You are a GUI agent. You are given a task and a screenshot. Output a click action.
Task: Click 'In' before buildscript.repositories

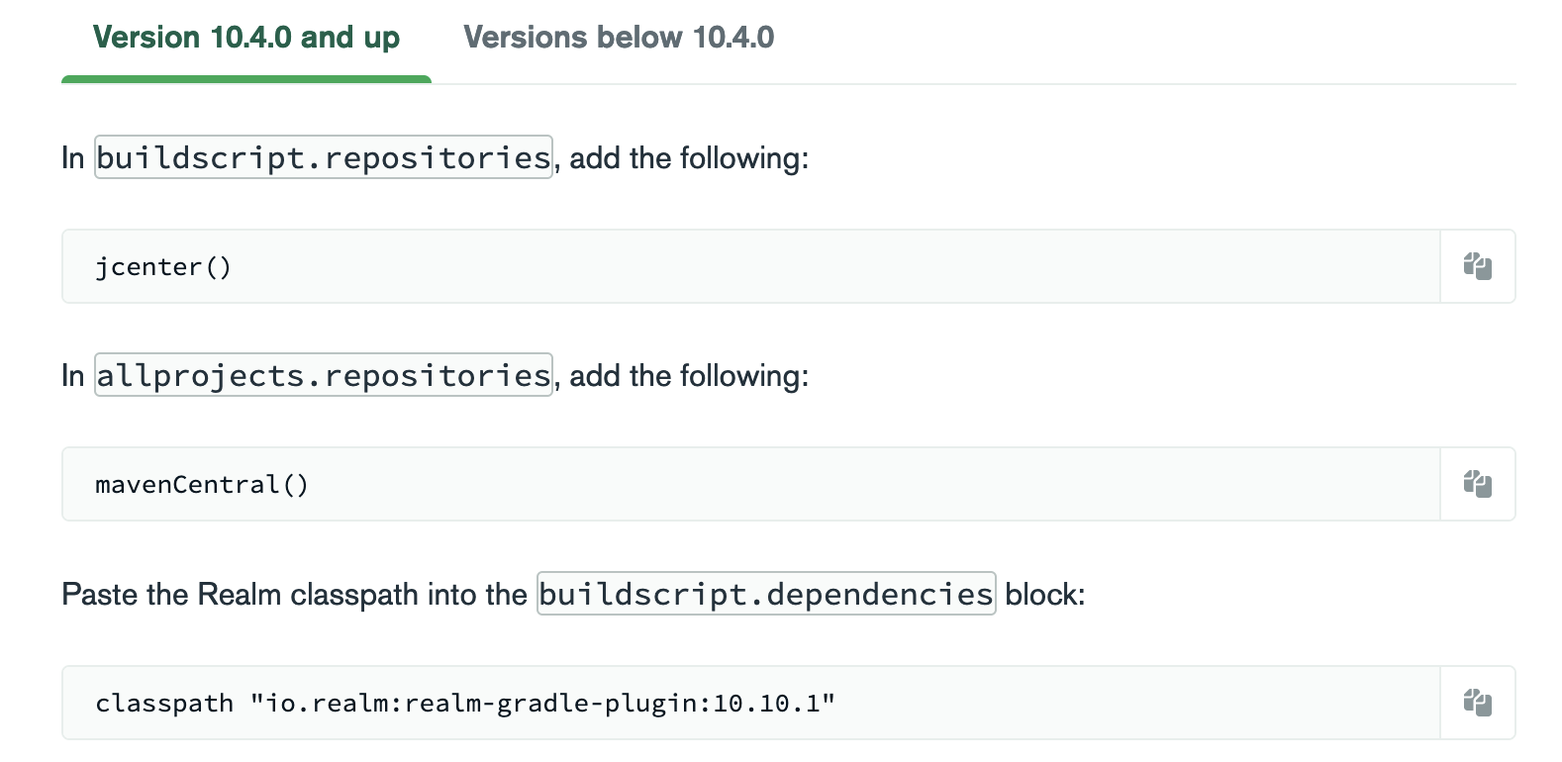72,158
